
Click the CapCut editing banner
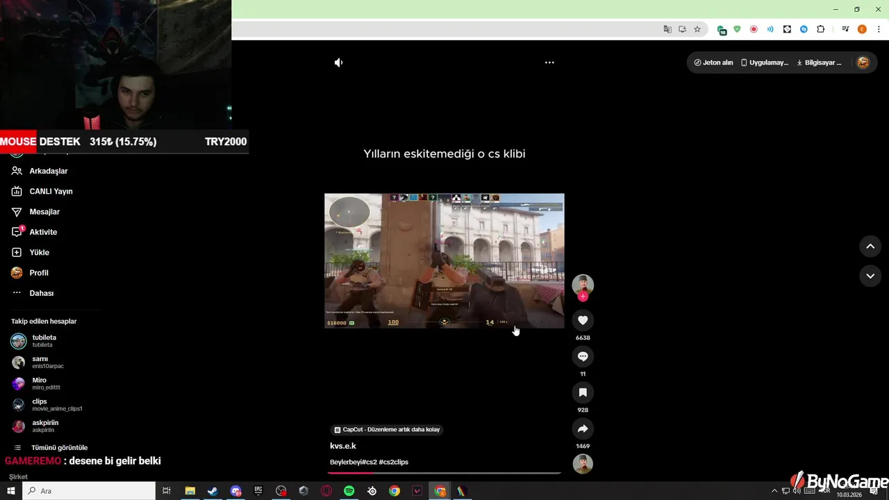(387, 430)
